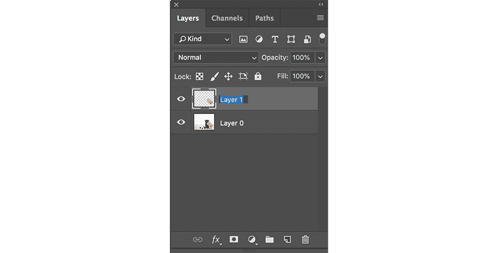Viewport: 498px width, 253px height.
Task: Expand the Opacity slider dropdown arrow
Action: pyautogui.click(x=320, y=58)
